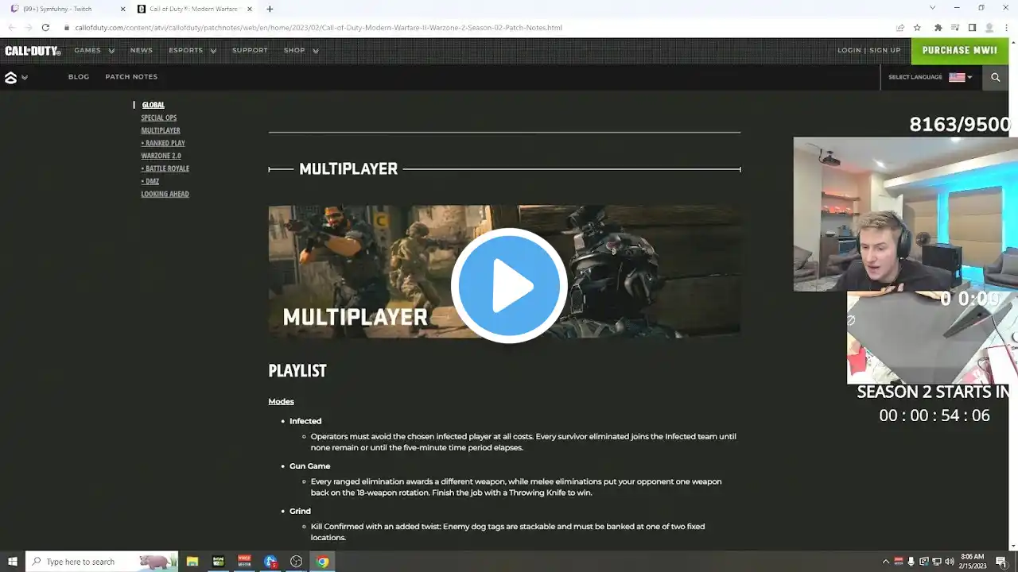The height and width of the screenshot is (572, 1018).
Task: Click the Sign Up link
Action: 885,51
